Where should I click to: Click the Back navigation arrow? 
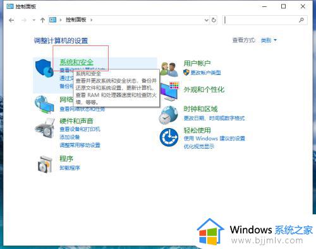(x=11, y=20)
